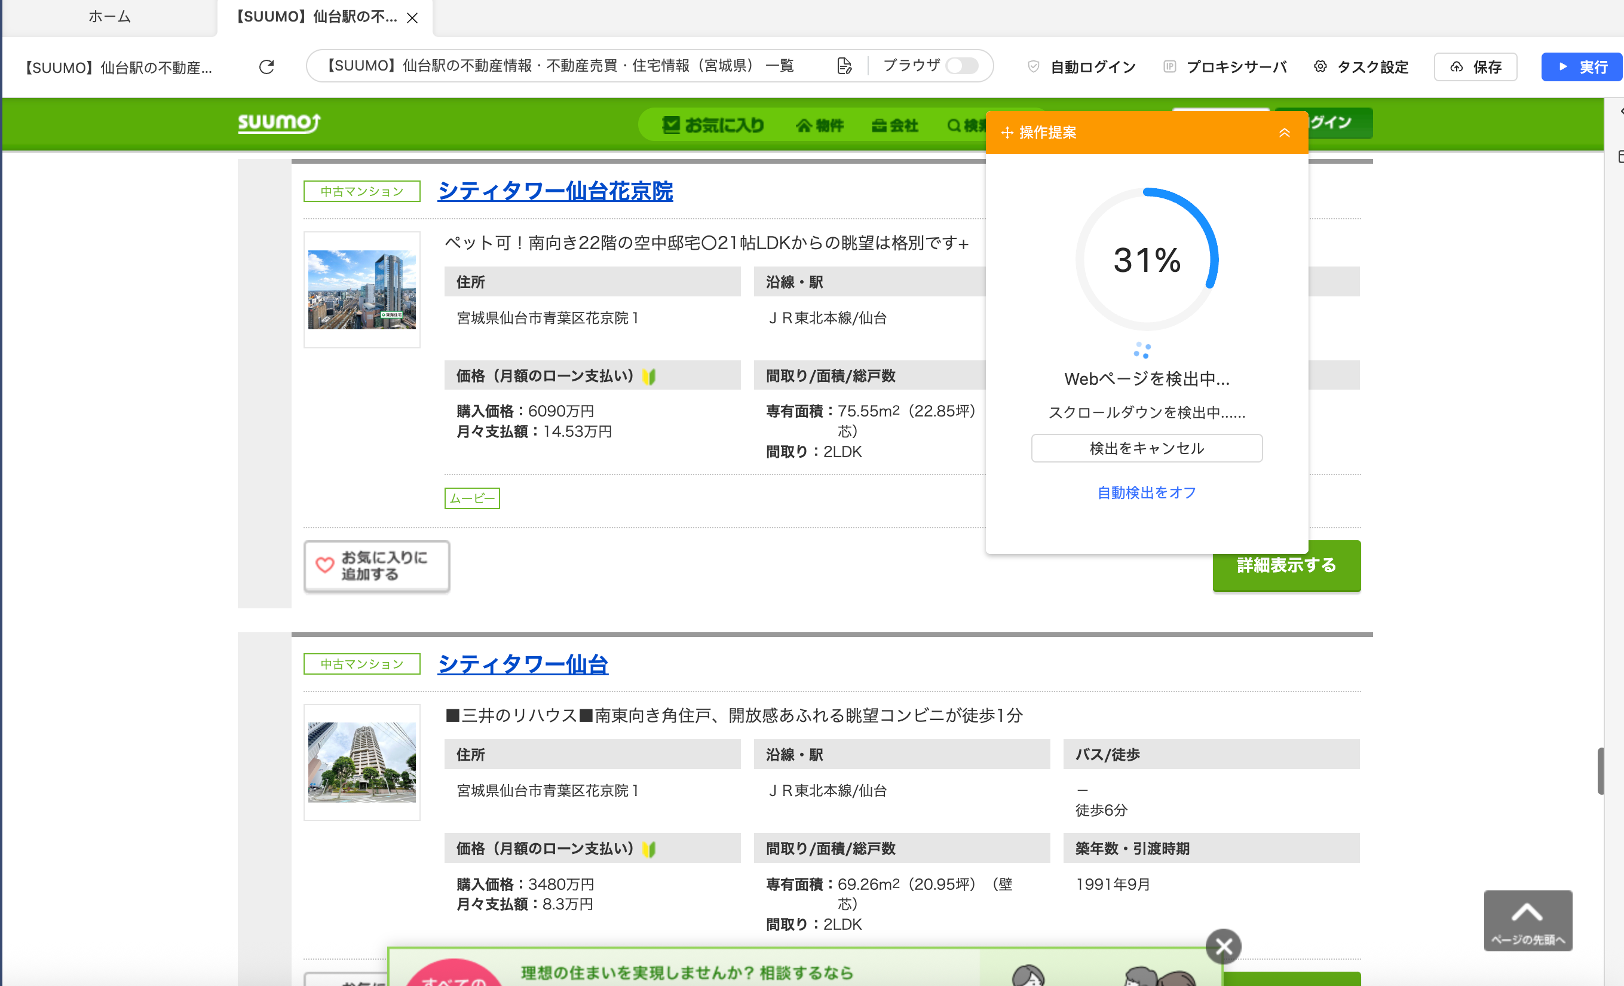This screenshot has width=1624, height=986.
Task: Close the bottom banner advertisement
Action: [x=1223, y=947]
